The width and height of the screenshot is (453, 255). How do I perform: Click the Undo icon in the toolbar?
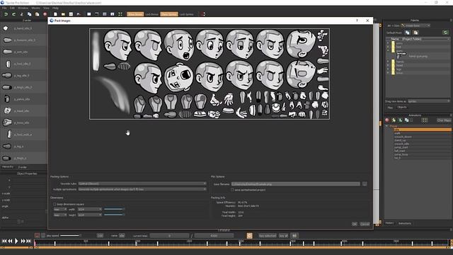[x=6, y=14]
